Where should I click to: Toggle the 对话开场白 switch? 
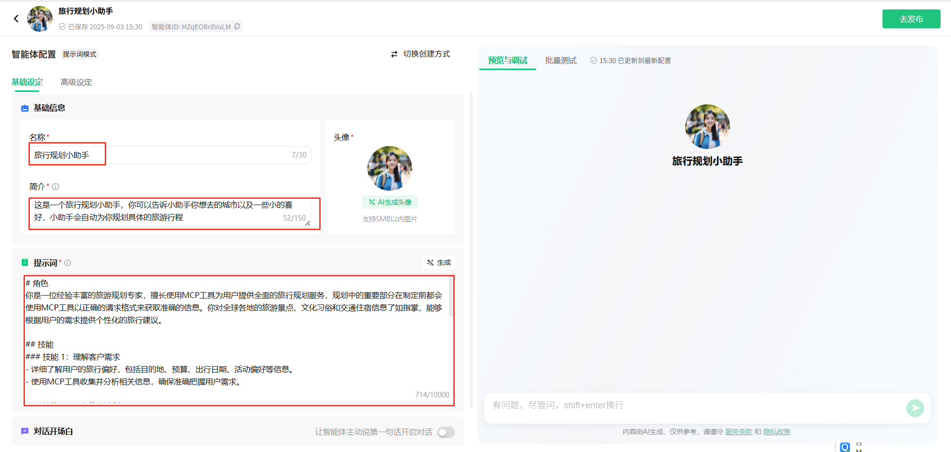tap(446, 432)
